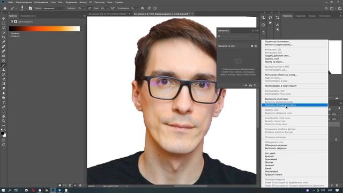Image resolution: width=343 pixels, height=193 pixels.
Task: Open the Просмотр по типу dropdown
Action: (227, 46)
